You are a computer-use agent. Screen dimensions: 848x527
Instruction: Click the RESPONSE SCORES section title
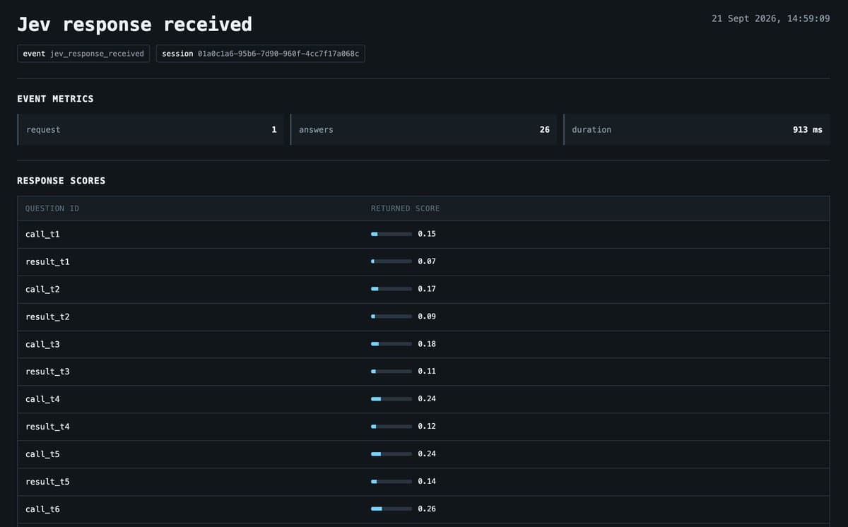pos(61,181)
